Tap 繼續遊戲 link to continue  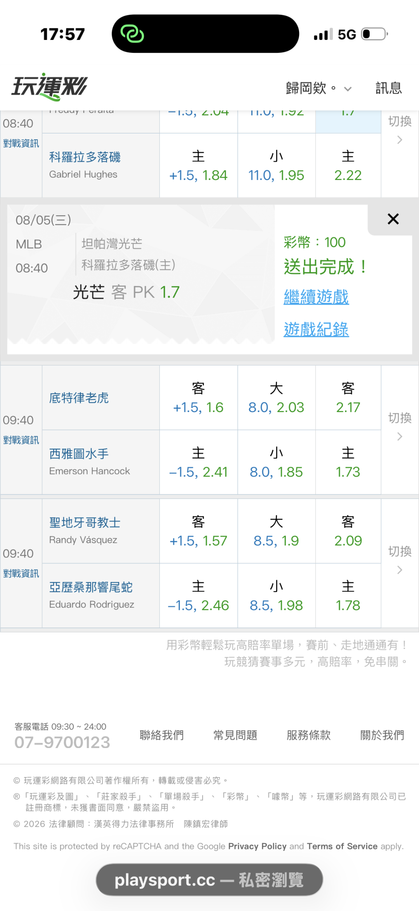click(x=316, y=297)
